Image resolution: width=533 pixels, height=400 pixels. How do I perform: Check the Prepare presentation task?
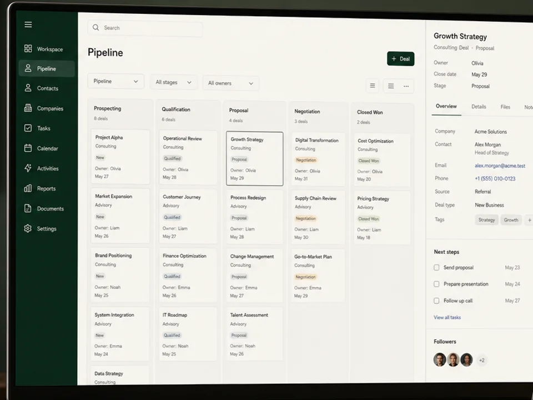point(436,284)
